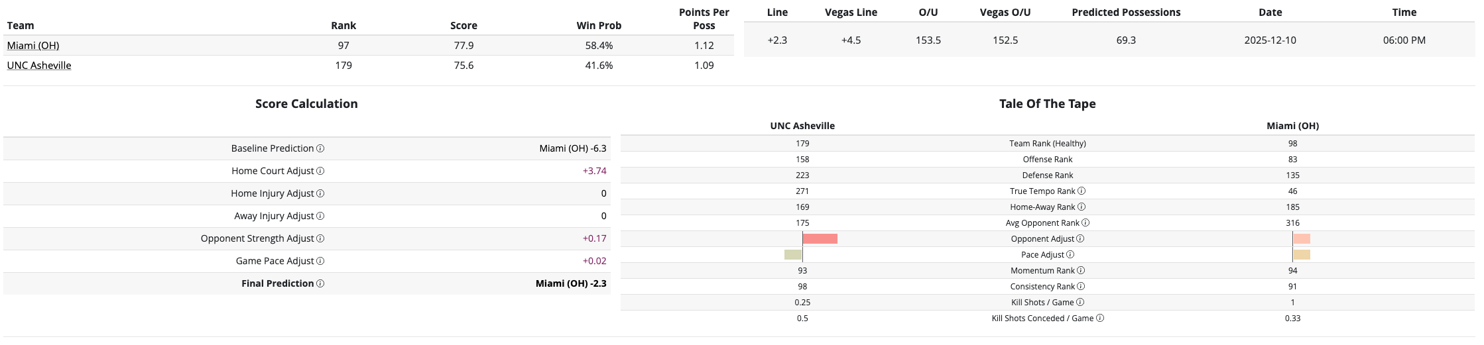Image resolution: width=1484 pixels, height=345 pixels.
Task: Click the Win Prob column header
Action: coord(599,25)
